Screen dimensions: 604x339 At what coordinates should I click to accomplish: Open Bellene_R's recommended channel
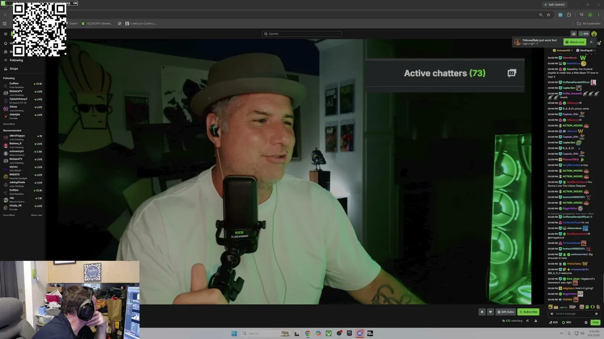click(x=23, y=145)
